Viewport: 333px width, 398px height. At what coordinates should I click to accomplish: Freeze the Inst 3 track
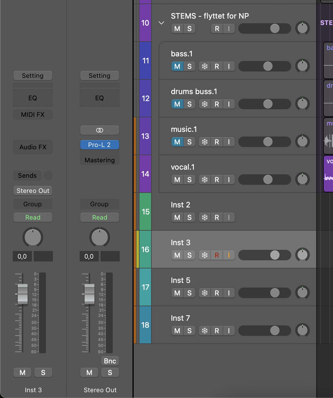[x=205, y=255]
